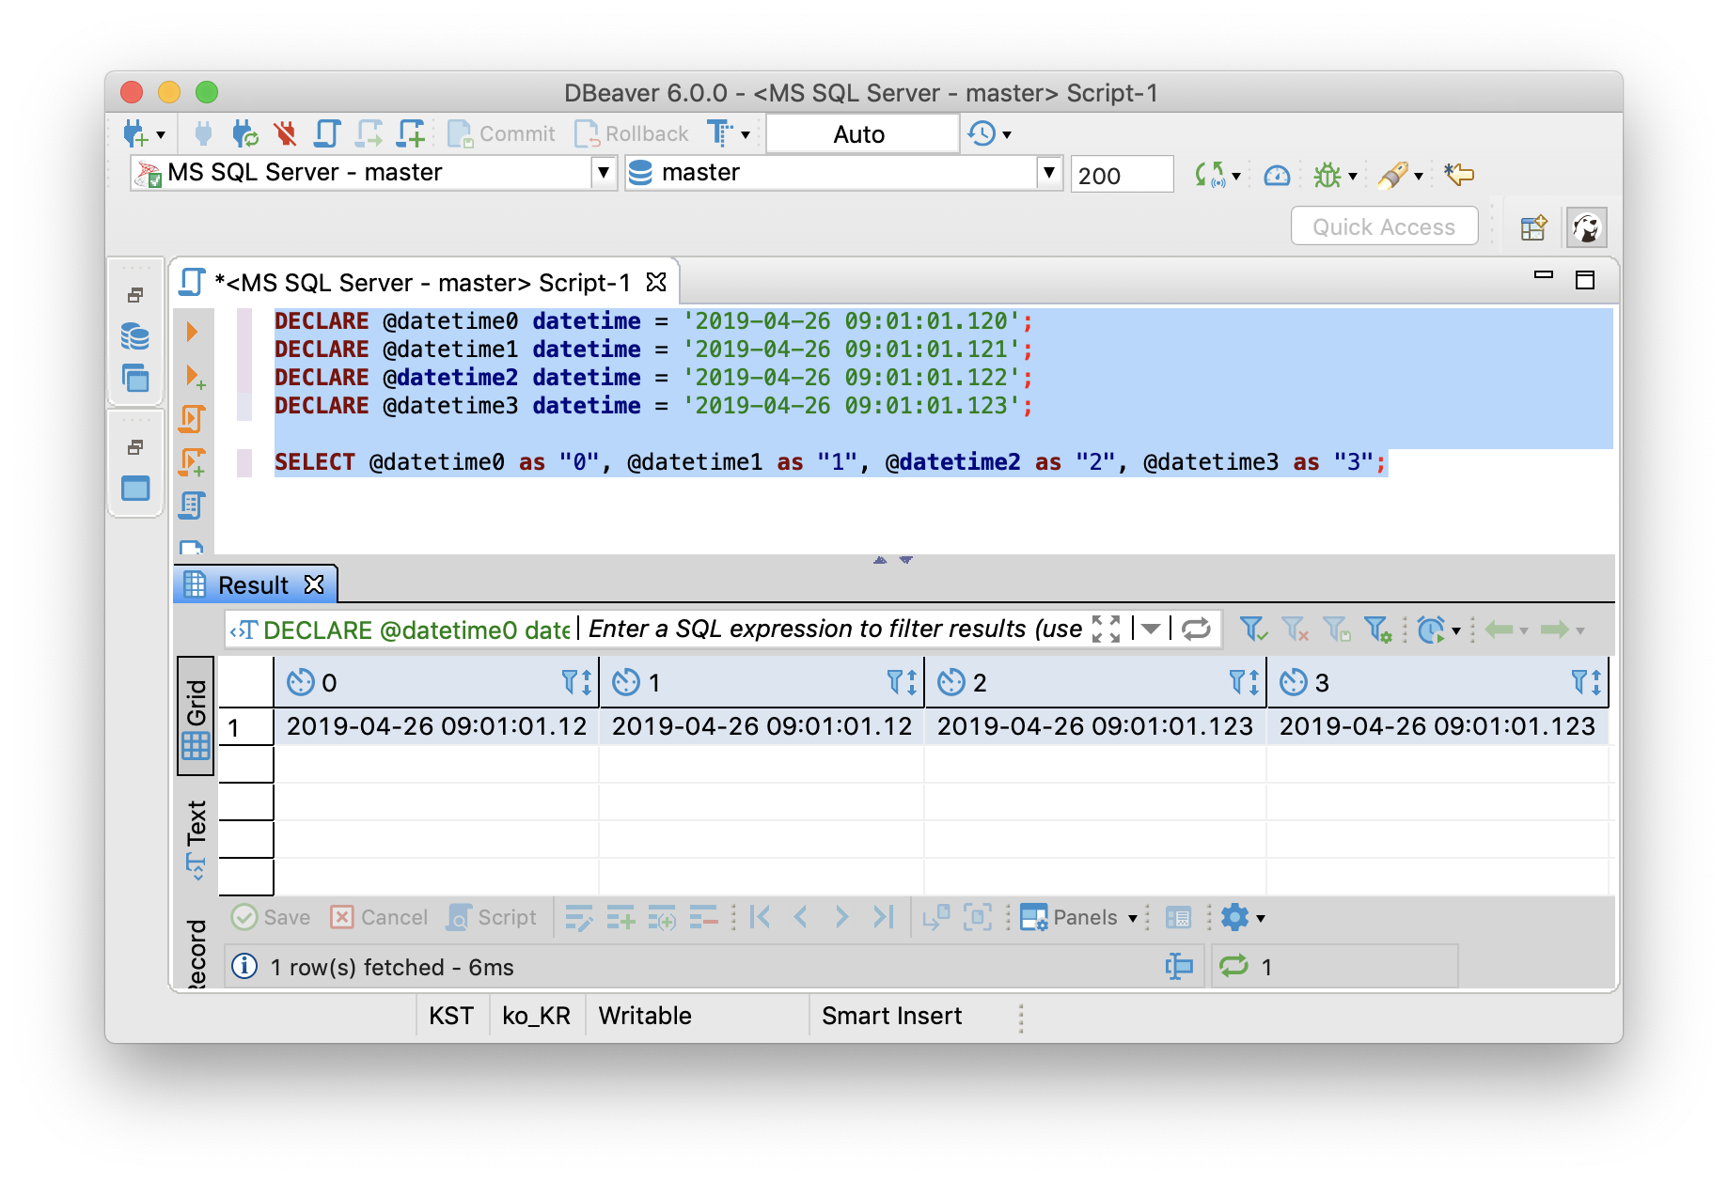This screenshot has width=1728, height=1182.
Task: Click the Auto commit mode field
Action: click(x=862, y=134)
